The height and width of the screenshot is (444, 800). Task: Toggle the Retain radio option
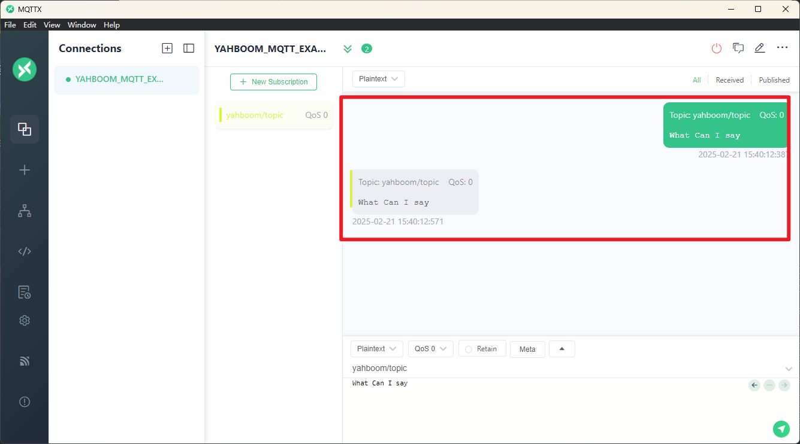click(482, 349)
